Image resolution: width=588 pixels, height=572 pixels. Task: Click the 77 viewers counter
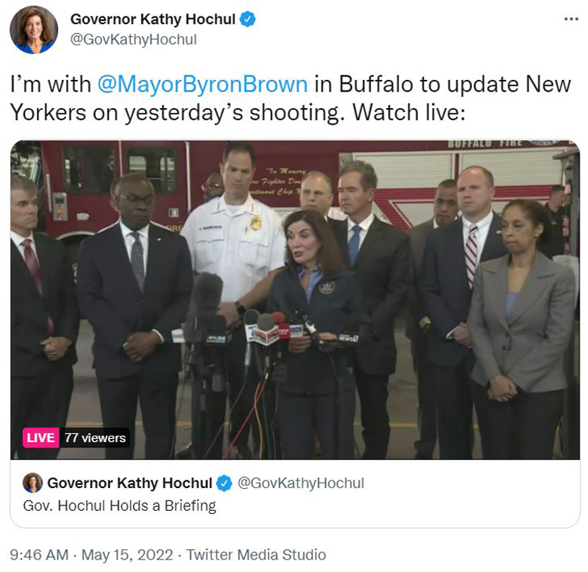coord(95,438)
